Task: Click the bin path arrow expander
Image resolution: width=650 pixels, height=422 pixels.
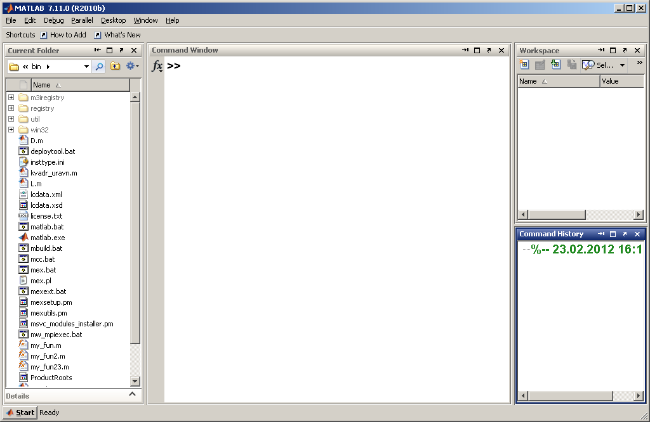Action: coord(48,66)
